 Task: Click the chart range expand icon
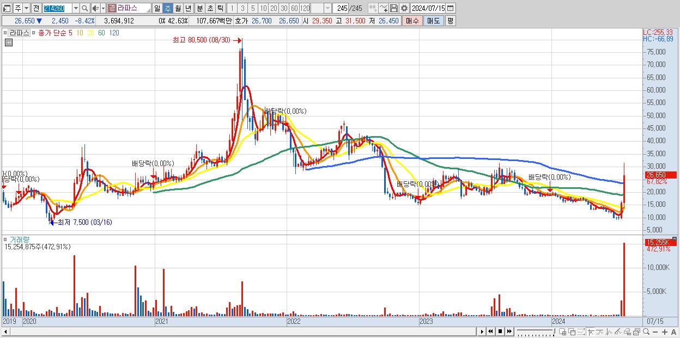(x=581, y=331)
